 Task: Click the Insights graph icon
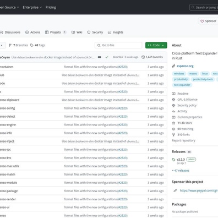coord(110,32)
